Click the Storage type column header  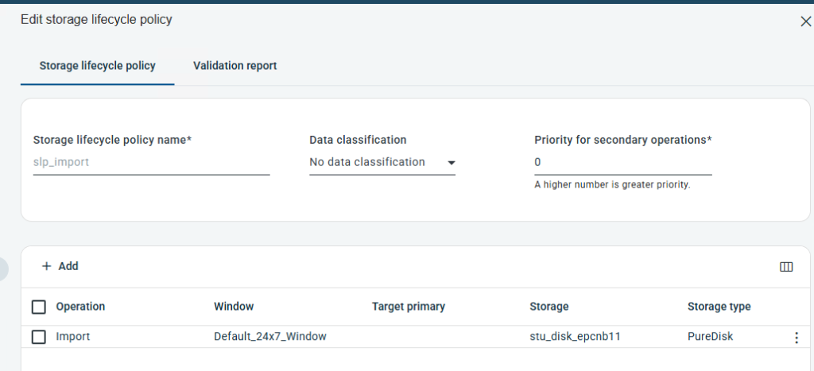click(x=719, y=307)
